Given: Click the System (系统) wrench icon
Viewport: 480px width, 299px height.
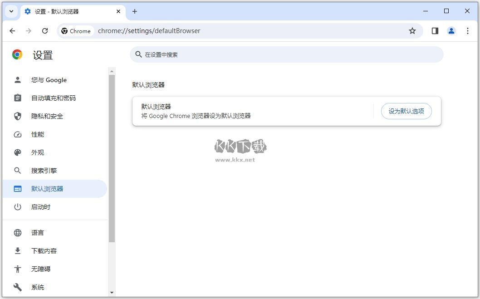Looking at the screenshot, I should [17, 287].
